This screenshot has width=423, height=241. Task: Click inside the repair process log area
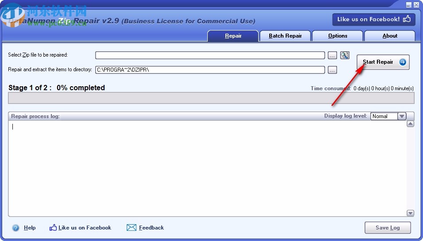point(207,168)
